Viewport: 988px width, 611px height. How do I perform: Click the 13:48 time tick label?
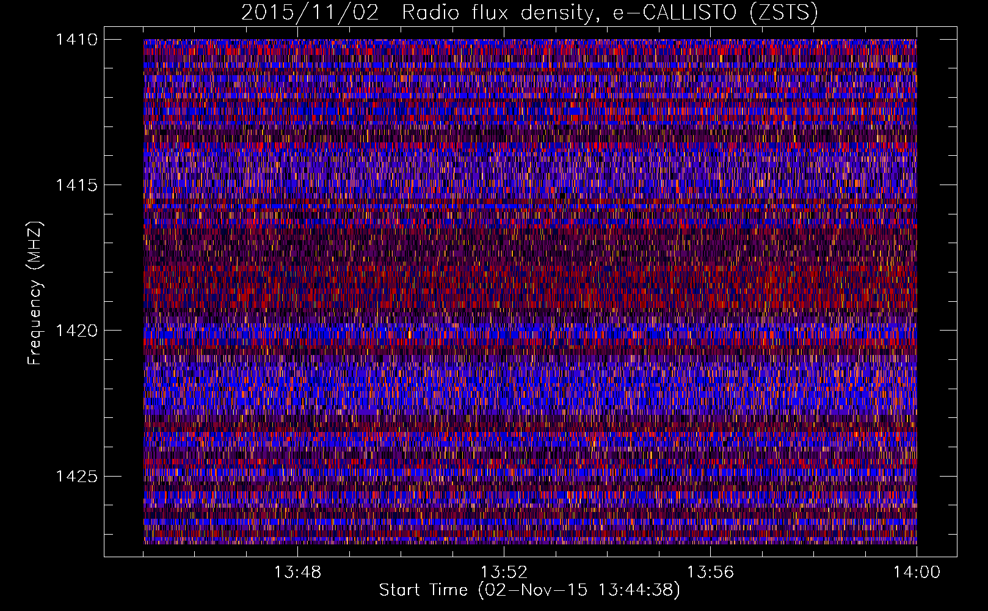coord(298,573)
